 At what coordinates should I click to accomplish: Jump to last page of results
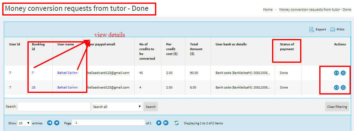tap(166, 123)
